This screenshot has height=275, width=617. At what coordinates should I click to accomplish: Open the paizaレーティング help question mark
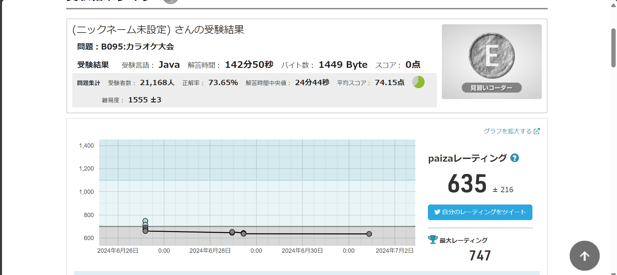[x=514, y=158]
